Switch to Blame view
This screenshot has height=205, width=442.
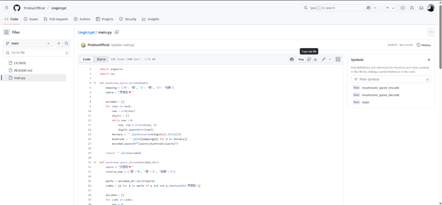coord(101,59)
